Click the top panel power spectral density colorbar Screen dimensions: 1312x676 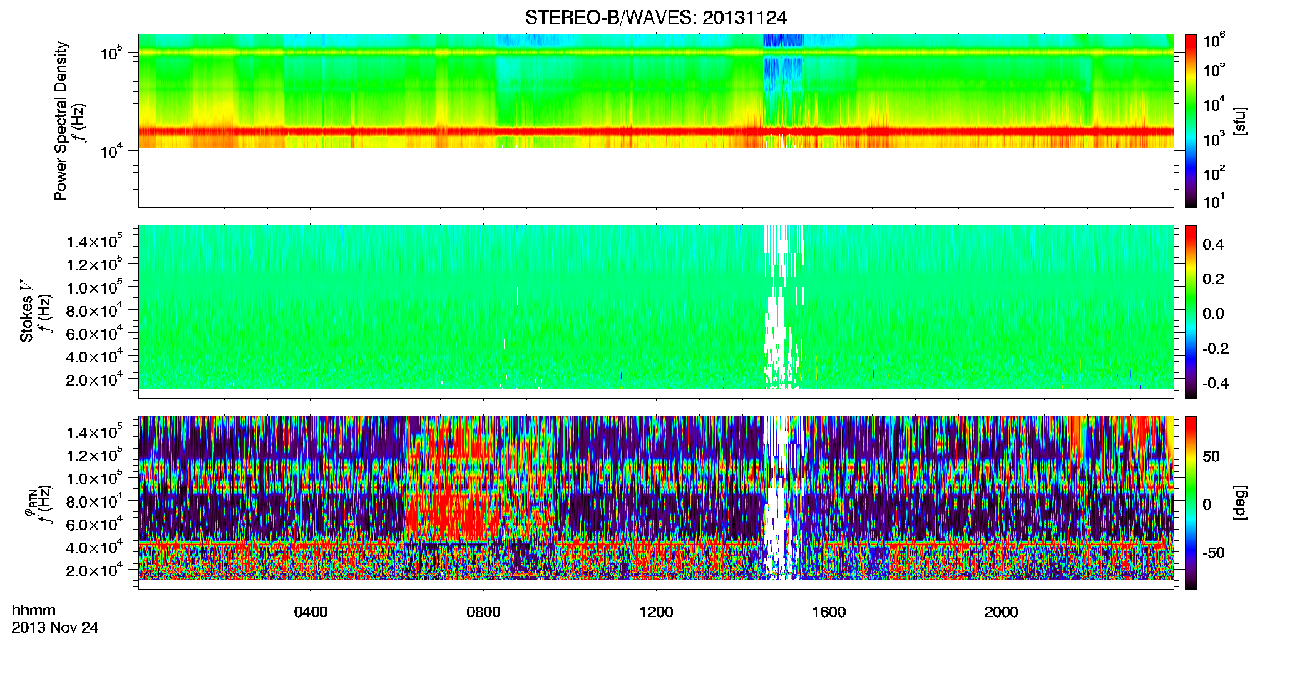(x=1191, y=121)
